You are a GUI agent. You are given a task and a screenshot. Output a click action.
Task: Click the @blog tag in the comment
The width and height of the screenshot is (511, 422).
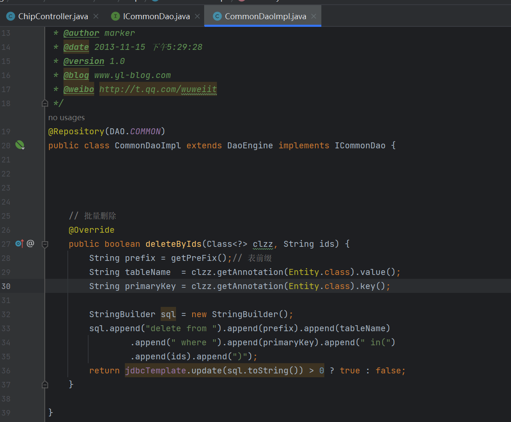[76, 75]
